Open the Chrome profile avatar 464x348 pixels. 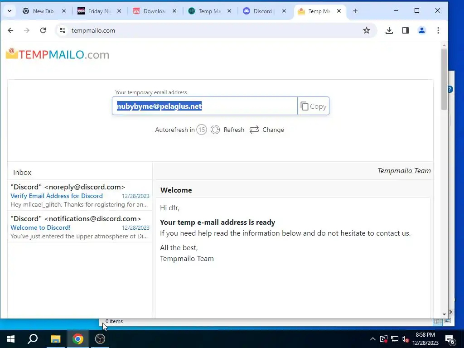(x=422, y=30)
